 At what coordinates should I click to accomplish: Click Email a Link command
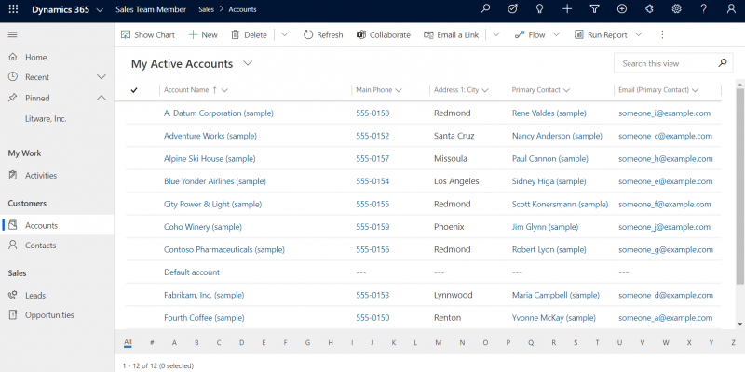click(452, 34)
